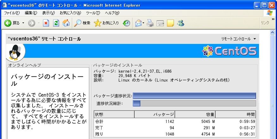The image size is (277, 139).
Task: Click the IE page icon in title bar
Action: click(x=4, y=5)
